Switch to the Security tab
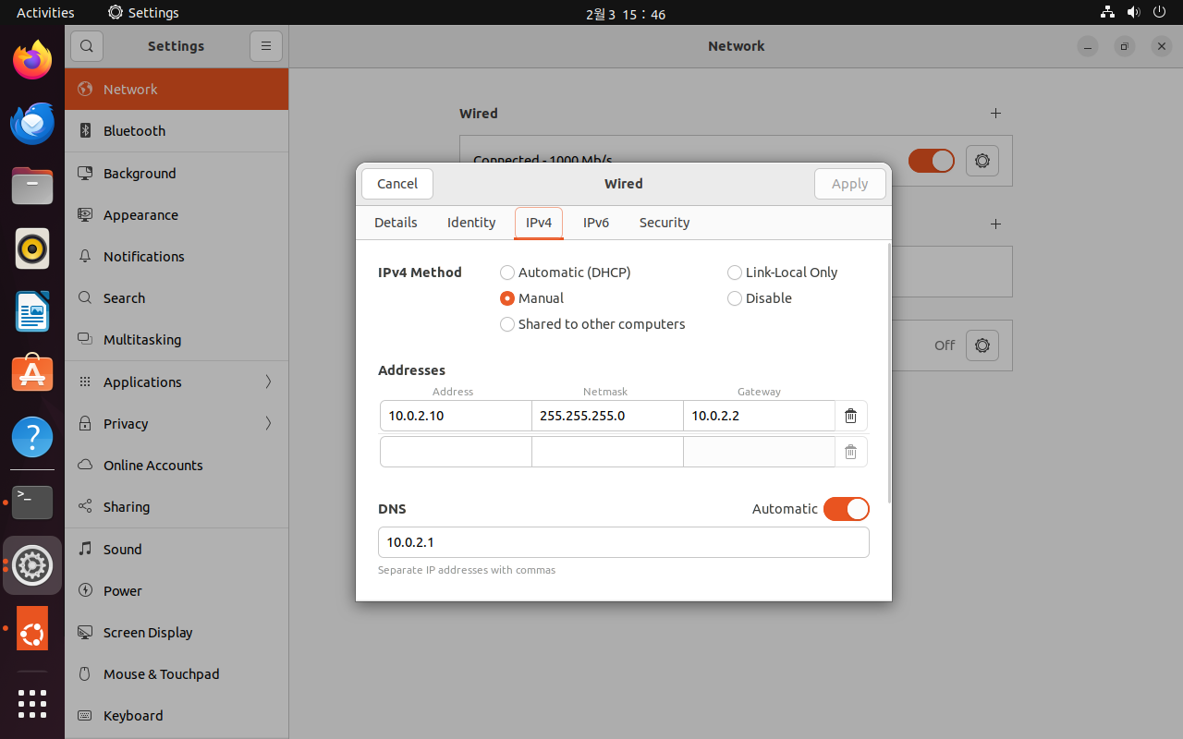Image resolution: width=1183 pixels, height=739 pixels. 665,223
